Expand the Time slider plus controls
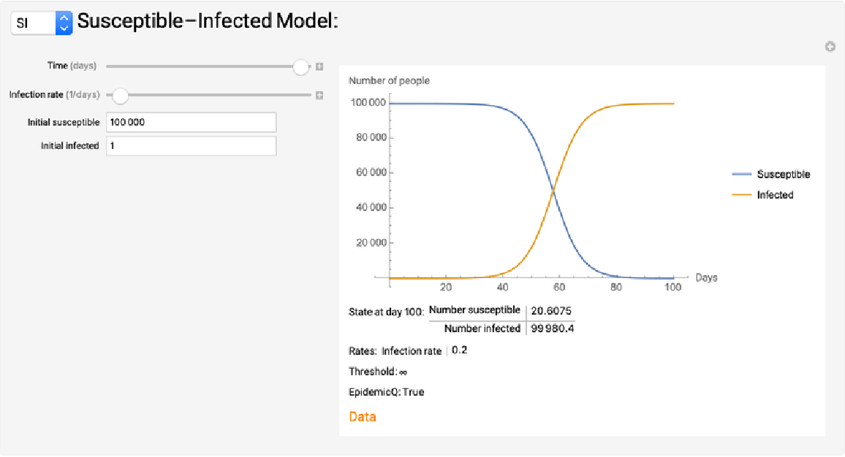Image resolution: width=845 pixels, height=457 pixels. point(319,66)
